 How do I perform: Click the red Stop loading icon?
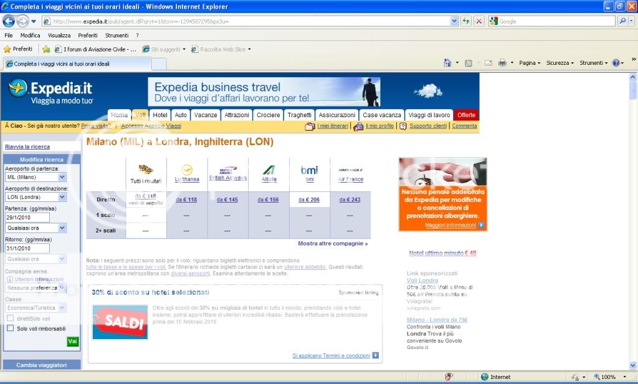(478, 21)
